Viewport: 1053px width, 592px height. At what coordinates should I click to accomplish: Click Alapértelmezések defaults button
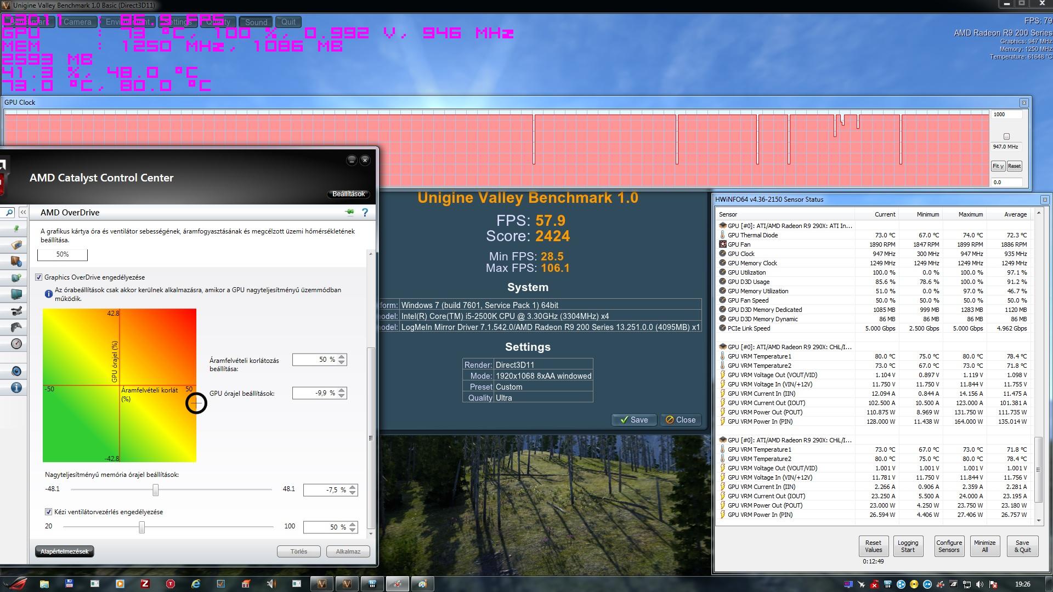click(x=65, y=551)
